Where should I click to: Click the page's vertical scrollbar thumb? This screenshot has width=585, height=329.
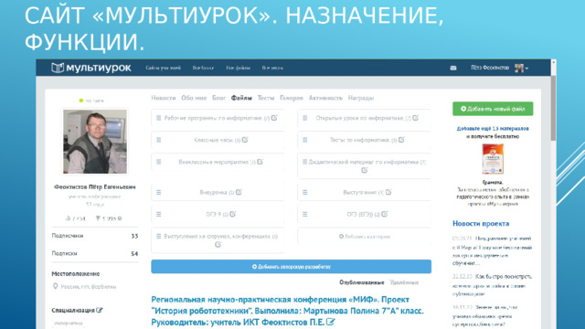pos(553,108)
